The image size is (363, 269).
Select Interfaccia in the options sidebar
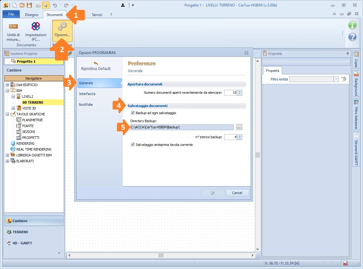pyautogui.click(x=87, y=94)
